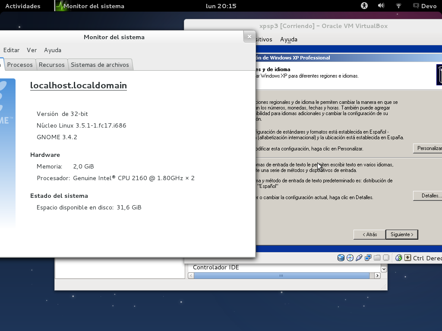Viewport: 442px width, 331px height.
Task: Click the VirtualBox network adapters icon
Action: [x=368, y=258]
